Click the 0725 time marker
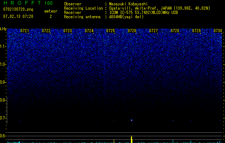 click(111, 31)
